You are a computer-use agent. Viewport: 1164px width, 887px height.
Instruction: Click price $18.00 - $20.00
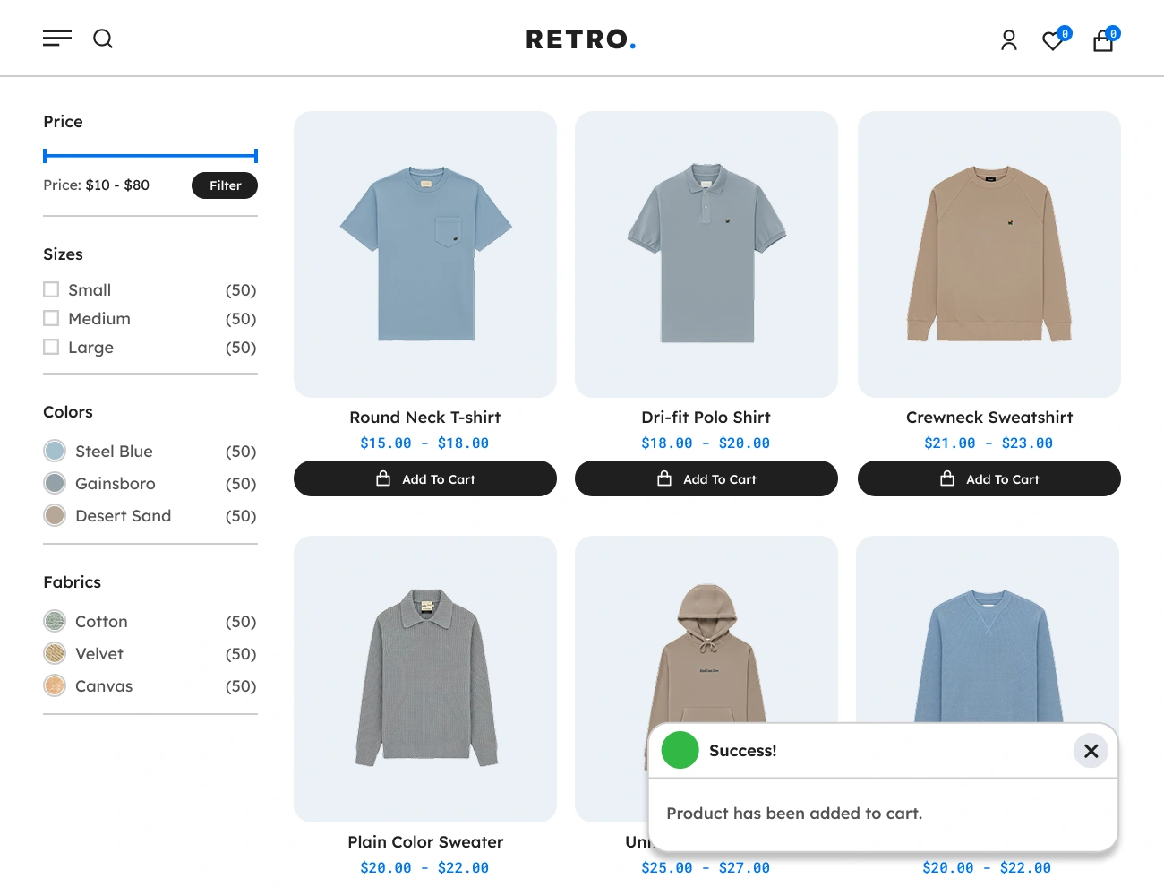pyautogui.click(x=706, y=443)
